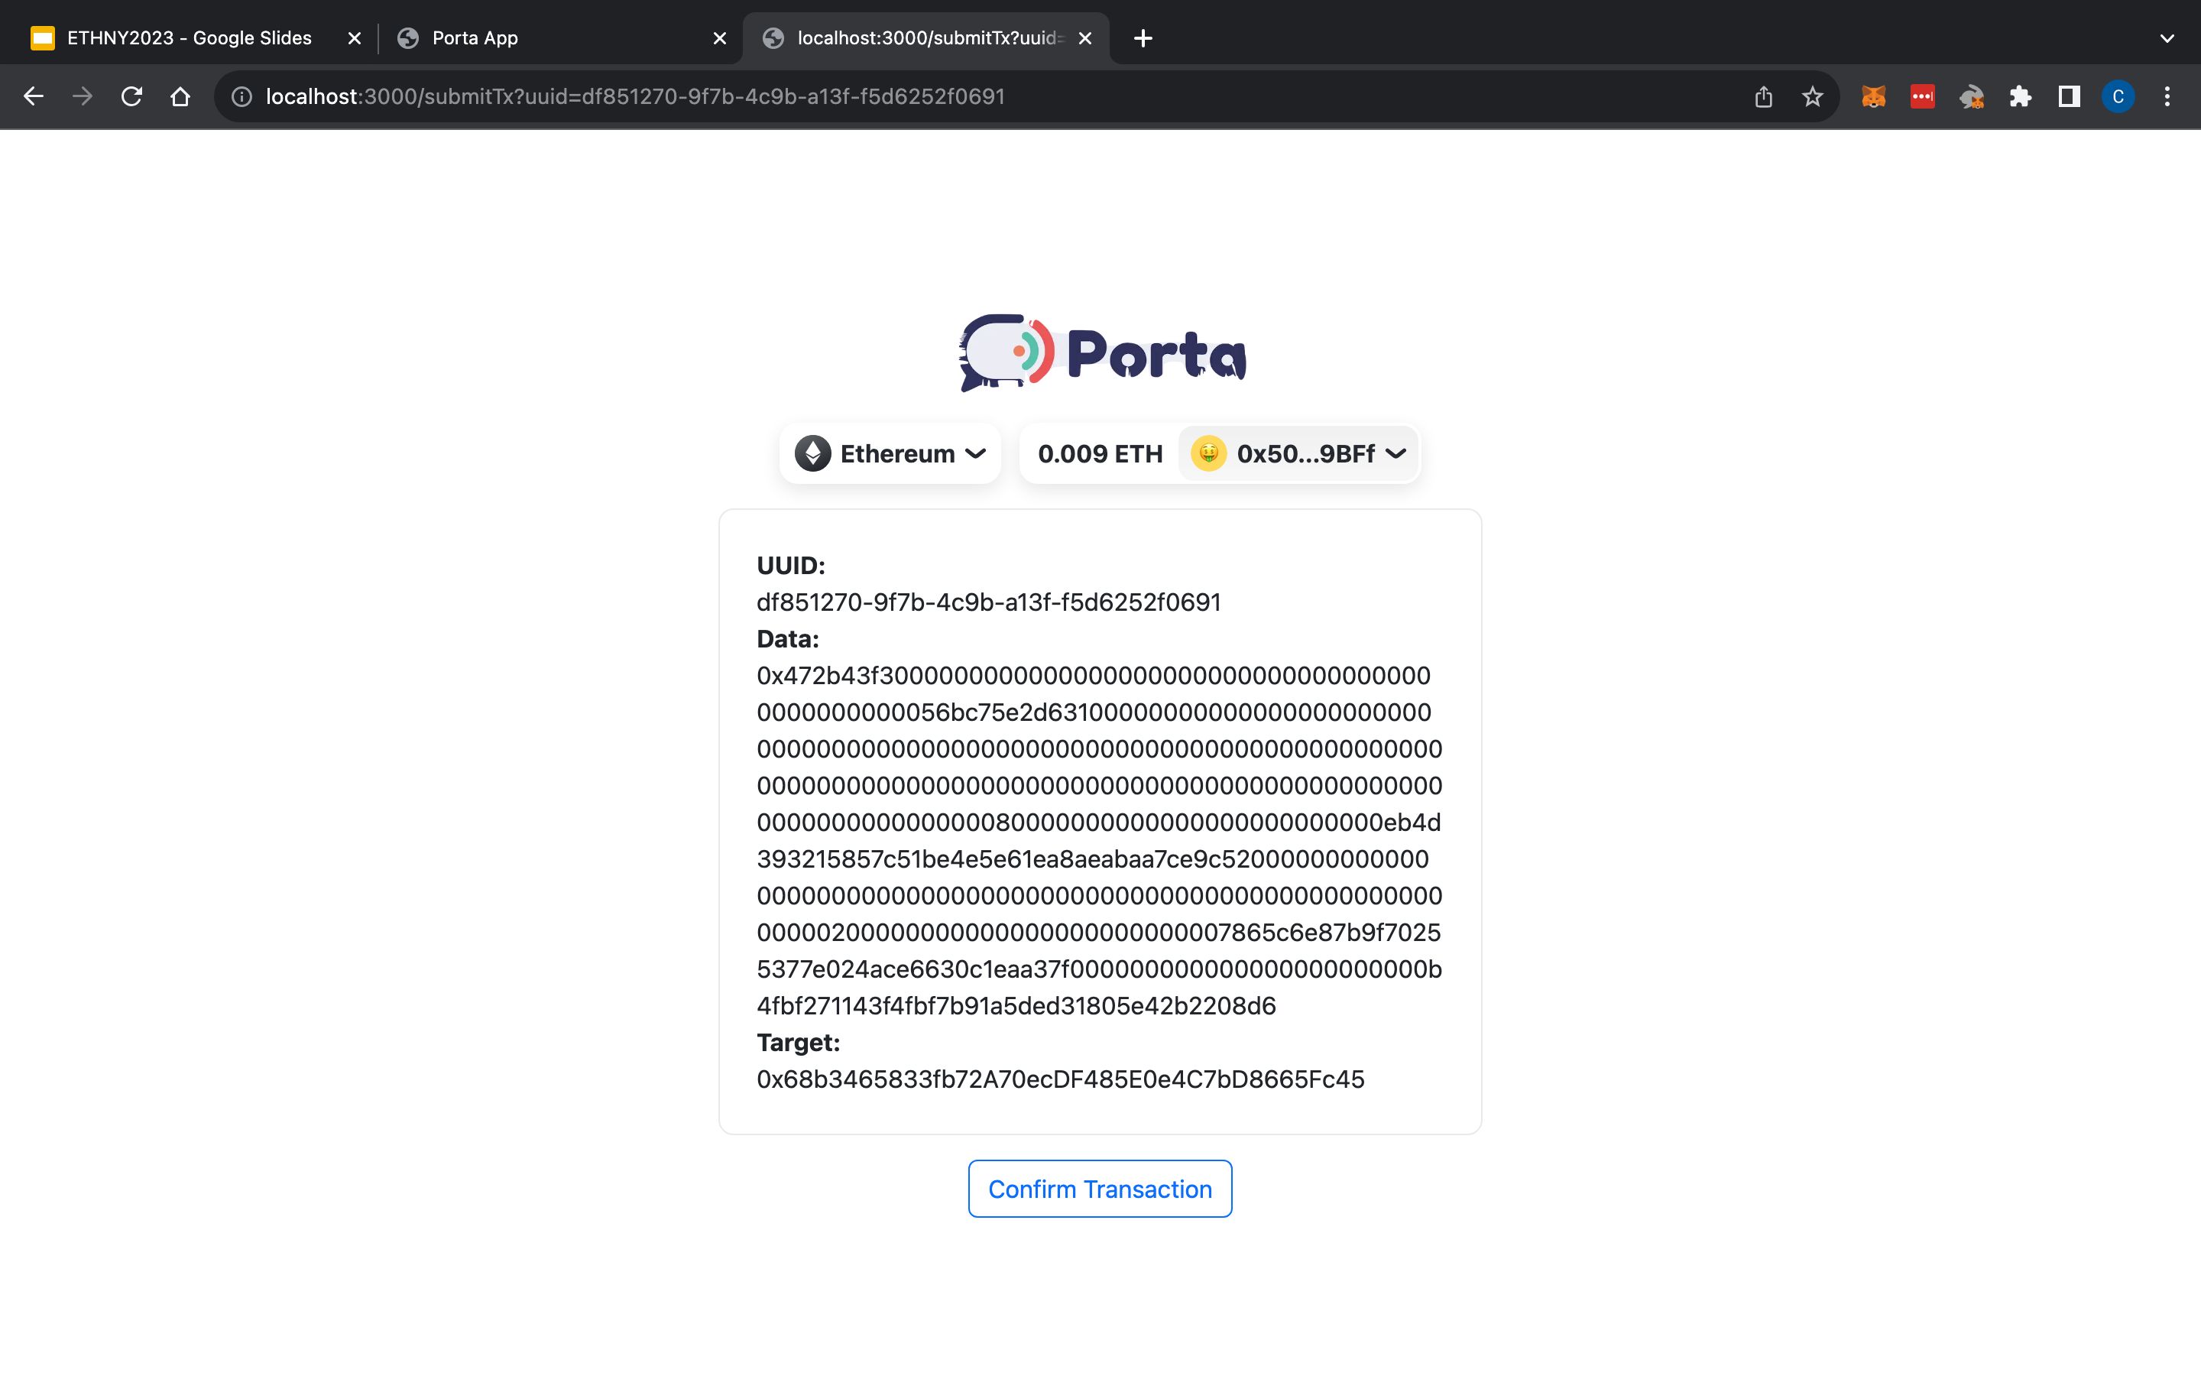Toggle the browser side panel
Screen dimensions: 2201x1376
click(x=2069, y=96)
